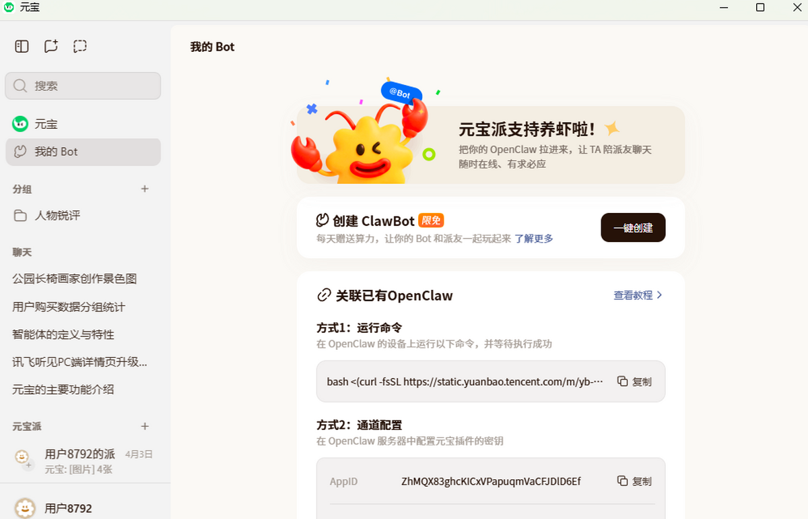This screenshot has height=519, width=808.
Task: Click the link icon beside 关联已有OpenClaw
Action: pyautogui.click(x=324, y=295)
